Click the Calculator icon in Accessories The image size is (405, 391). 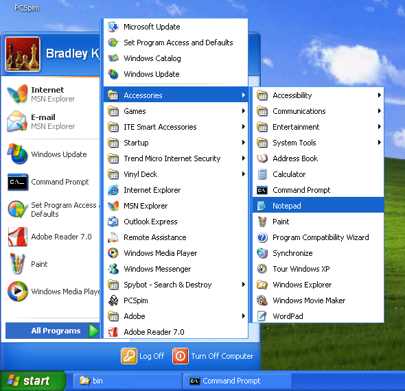click(262, 174)
